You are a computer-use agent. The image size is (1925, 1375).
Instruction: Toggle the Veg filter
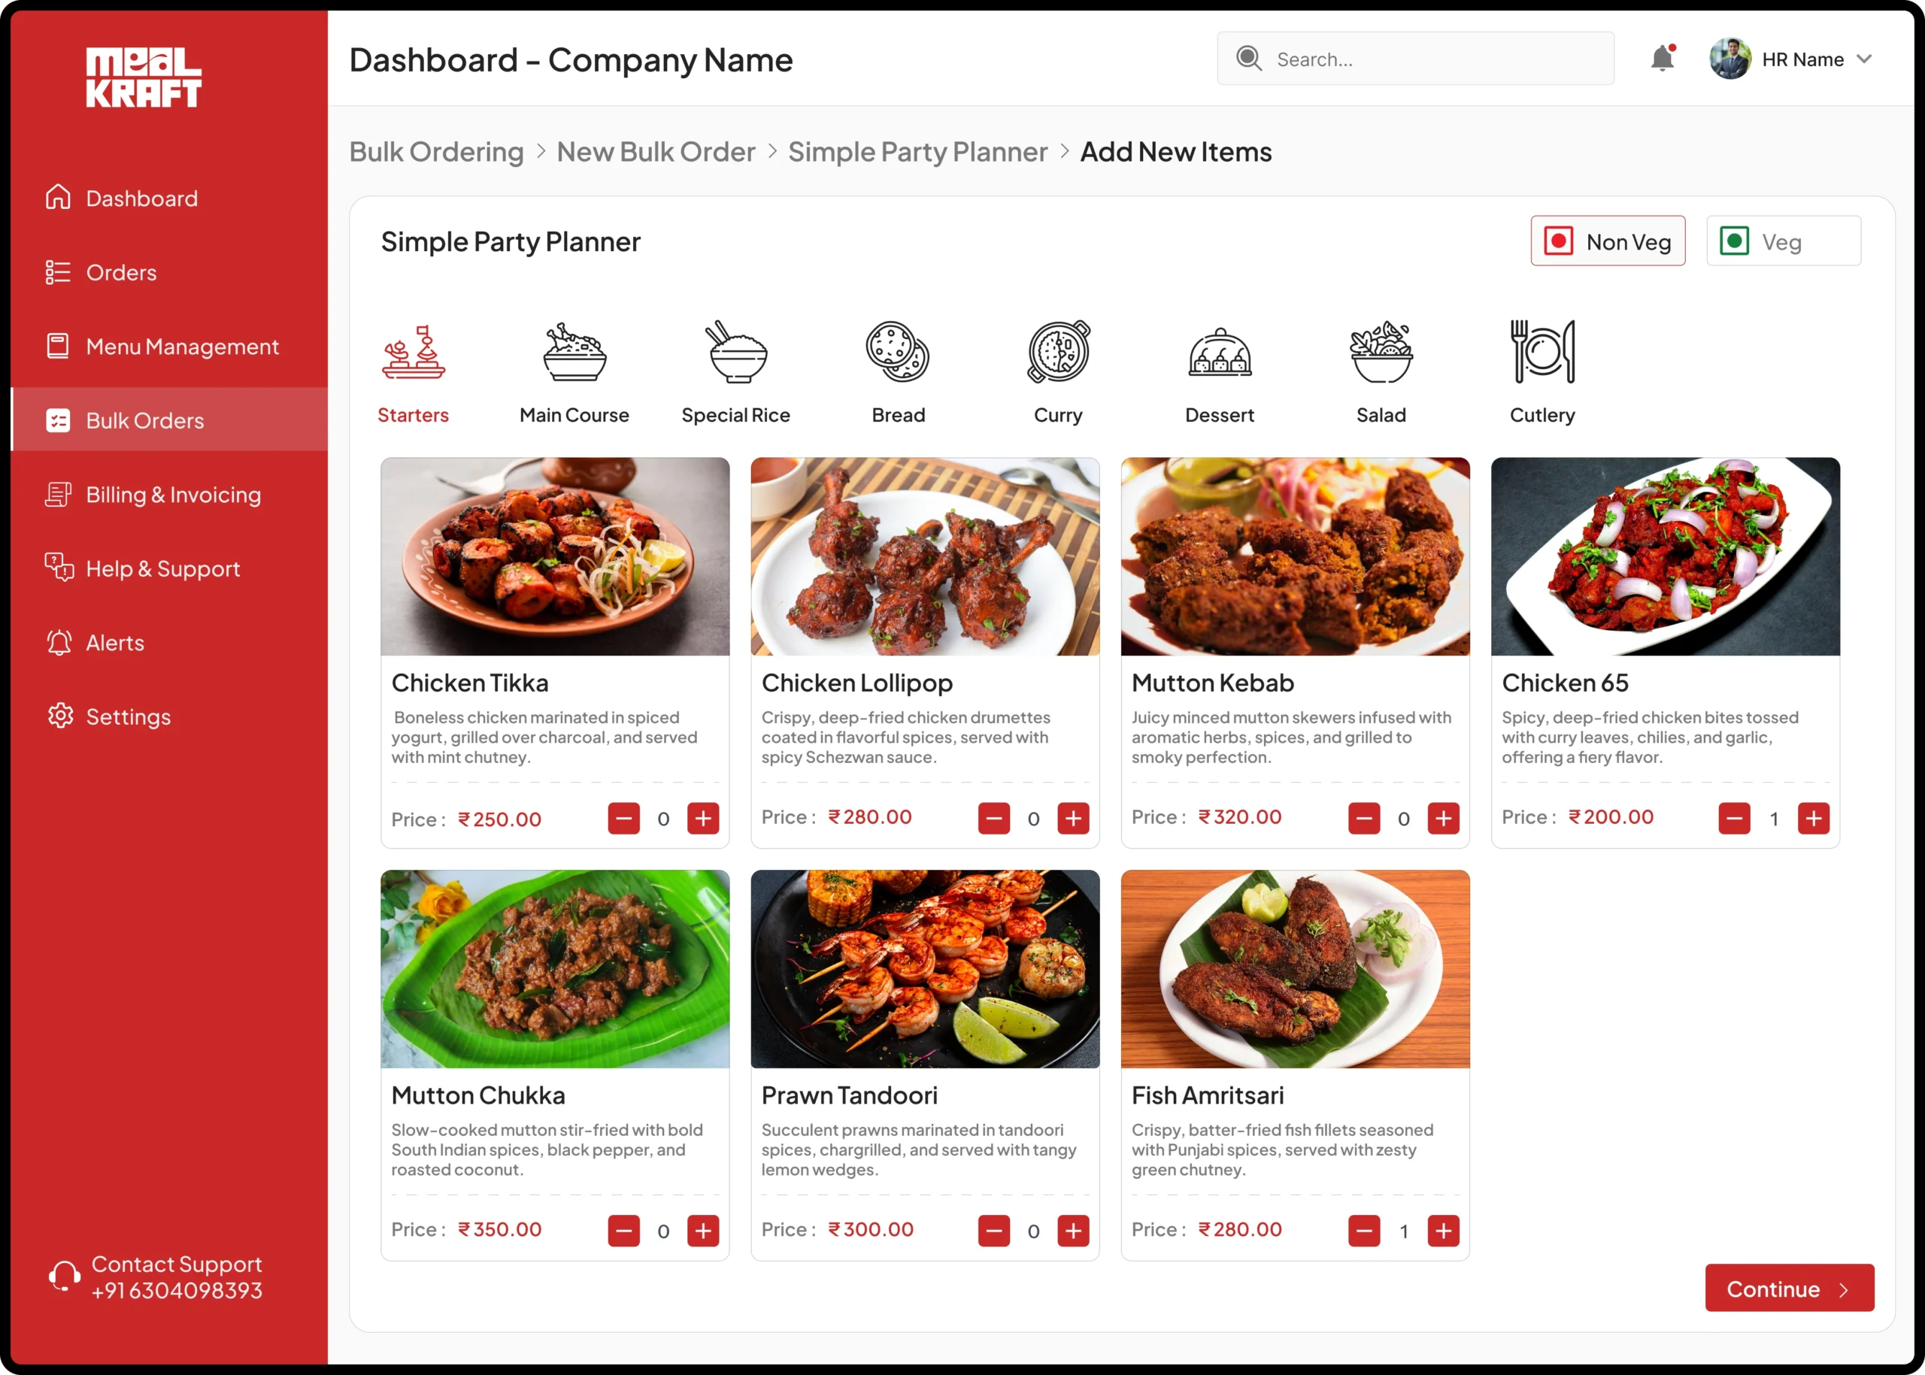[x=1784, y=241]
